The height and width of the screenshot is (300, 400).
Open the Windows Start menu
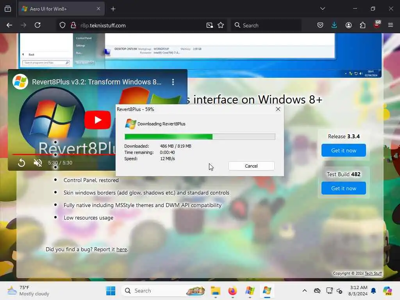pos(111,291)
